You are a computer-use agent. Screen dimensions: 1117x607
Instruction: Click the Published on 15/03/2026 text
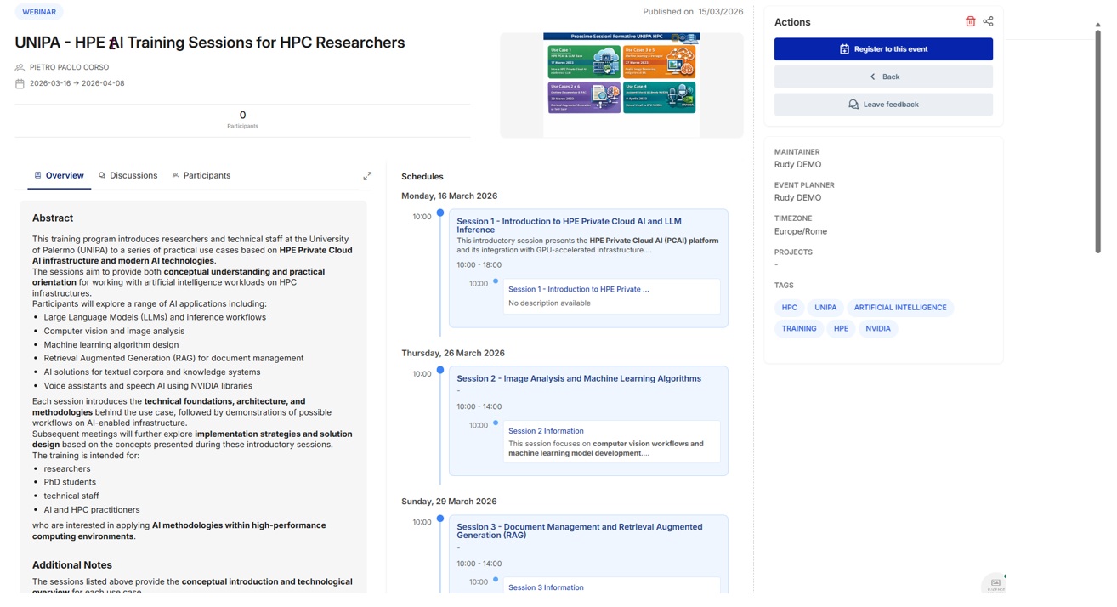[x=693, y=12]
